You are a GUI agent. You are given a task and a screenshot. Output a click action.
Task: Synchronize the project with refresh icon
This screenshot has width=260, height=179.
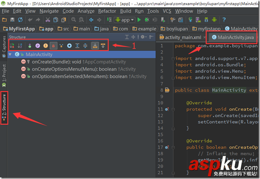click(x=20, y=20)
